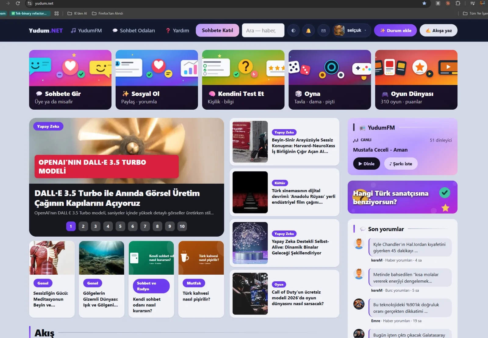Click the Şarkı iste button
Screen dimensions: 488x338
click(401, 164)
